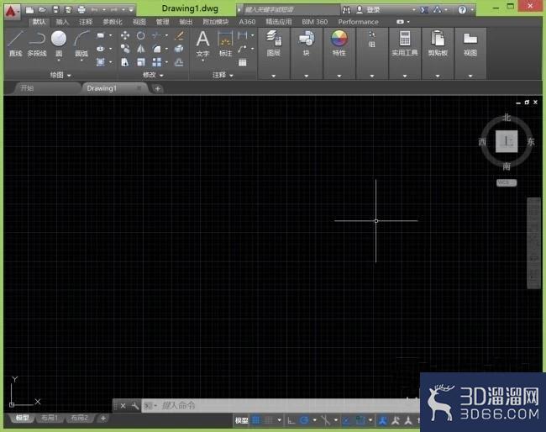
Task: Click the command line input field
Action: [281, 405]
